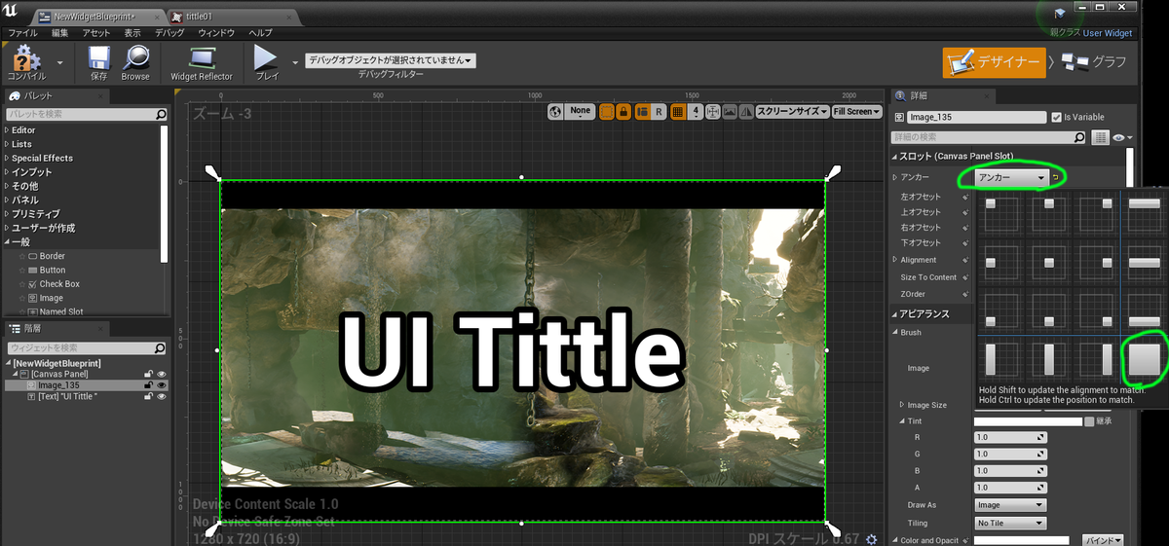The height and width of the screenshot is (546, 1169).
Task: Toggle Is Variable checkbox
Action: [1057, 117]
